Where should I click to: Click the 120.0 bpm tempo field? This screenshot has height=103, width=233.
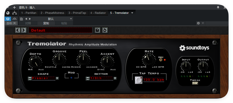[x=154, y=80]
